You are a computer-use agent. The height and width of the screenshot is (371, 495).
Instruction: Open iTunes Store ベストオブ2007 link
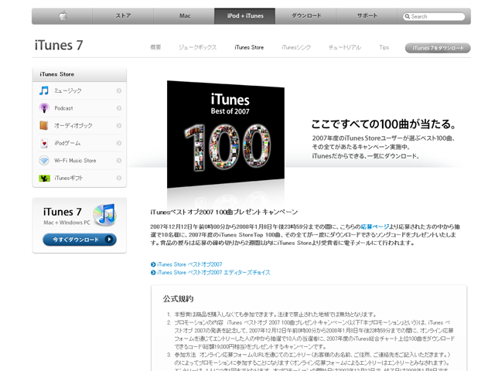tap(189, 264)
